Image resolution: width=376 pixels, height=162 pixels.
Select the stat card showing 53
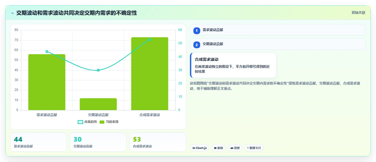157,142
